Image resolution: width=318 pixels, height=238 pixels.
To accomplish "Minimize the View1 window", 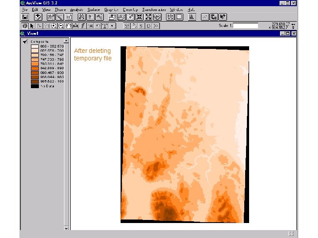I will 283,33.
